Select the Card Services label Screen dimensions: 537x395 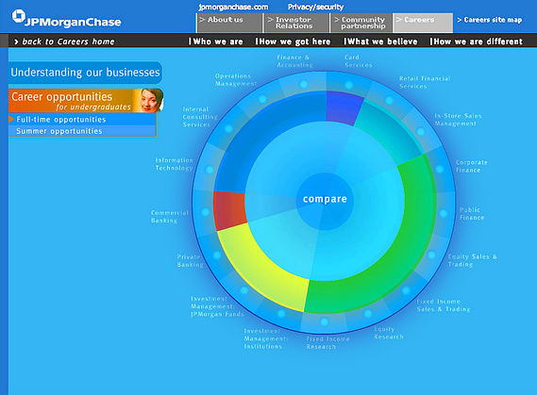click(x=358, y=61)
